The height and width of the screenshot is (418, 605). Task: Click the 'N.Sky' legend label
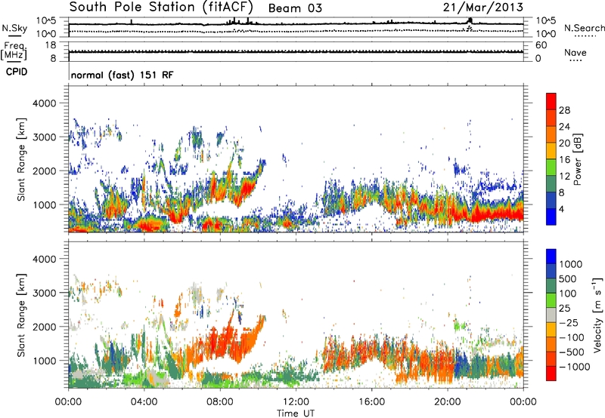(x=14, y=28)
